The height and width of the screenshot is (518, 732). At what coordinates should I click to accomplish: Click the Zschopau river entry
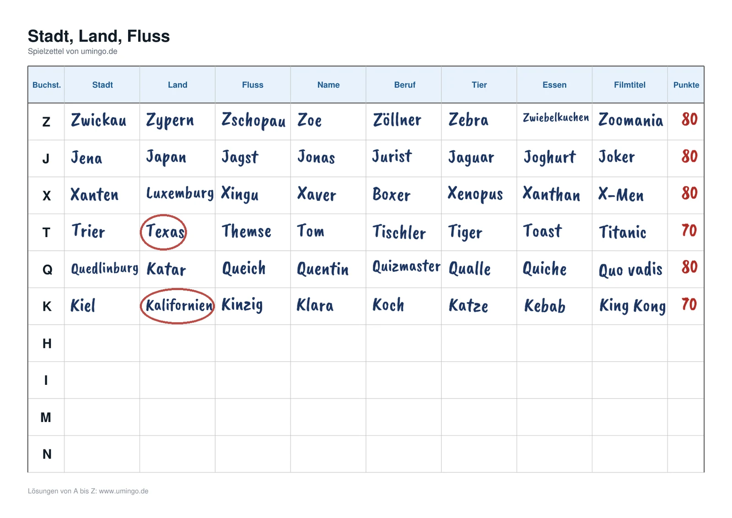tap(253, 121)
